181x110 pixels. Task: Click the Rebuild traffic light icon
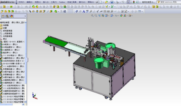134,2
